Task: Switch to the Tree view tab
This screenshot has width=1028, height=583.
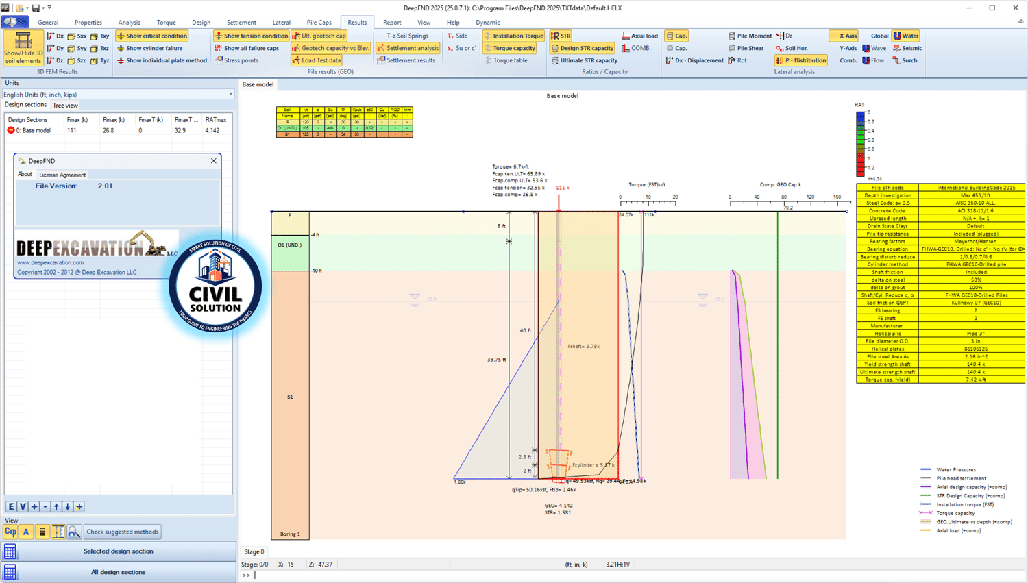Action: tap(65, 106)
